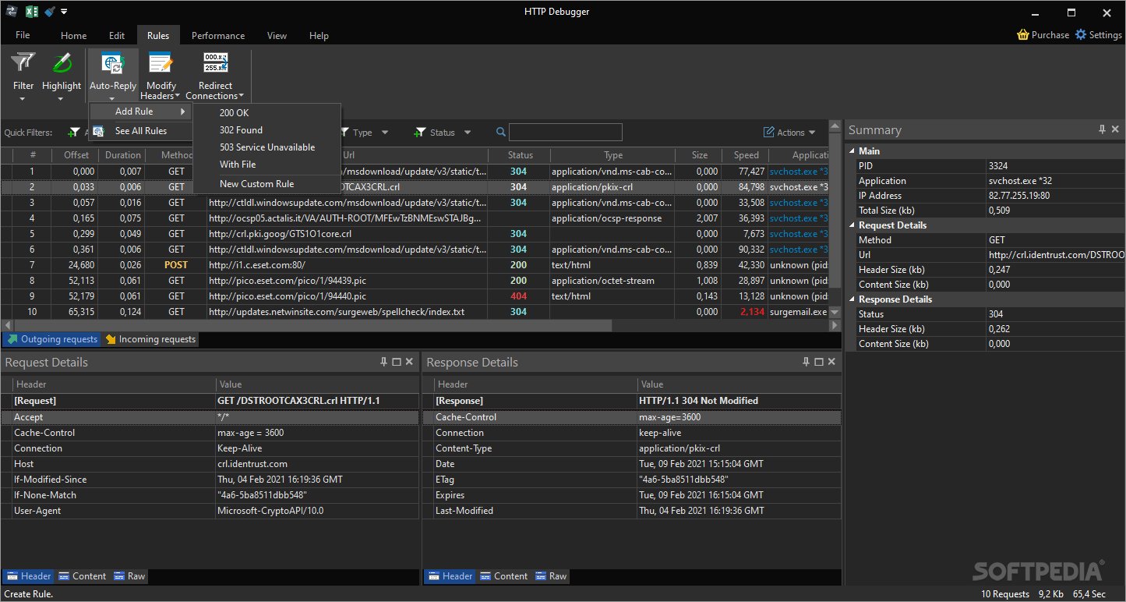This screenshot has width=1126, height=602.
Task: Switch to Incoming requests tab
Action: tap(150, 339)
